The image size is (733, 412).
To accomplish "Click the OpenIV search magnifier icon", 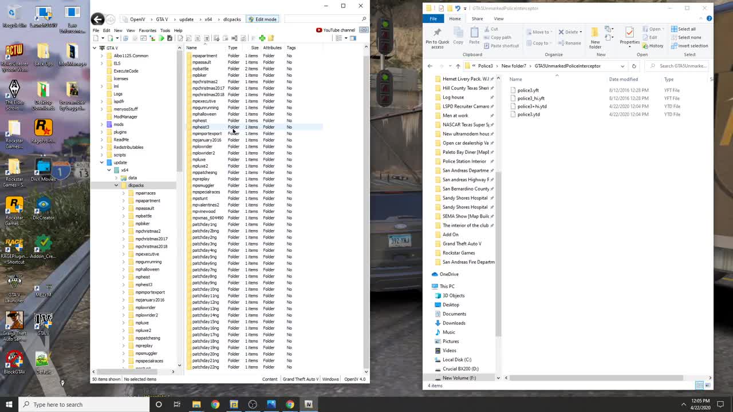I will pos(364,19).
